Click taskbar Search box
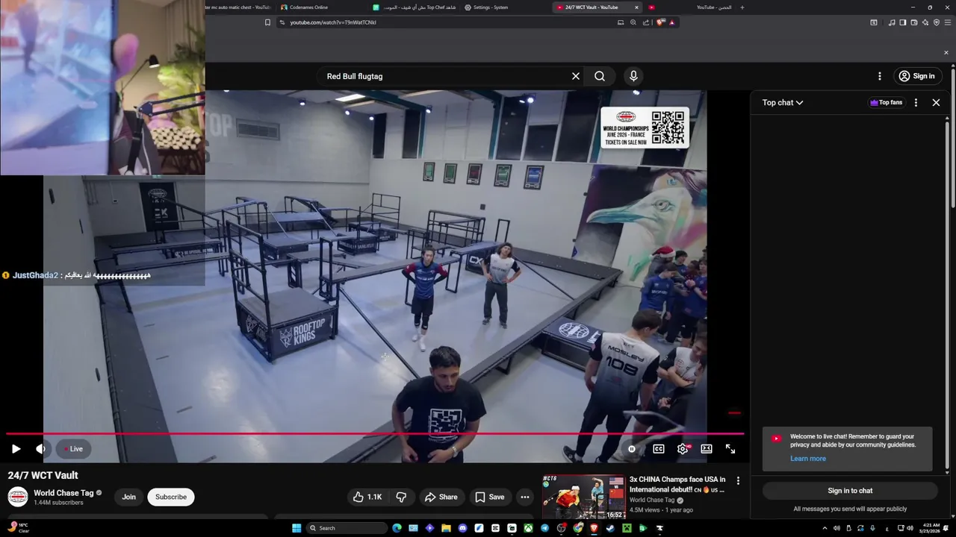This screenshot has height=537, width=956. click(347, 528)
